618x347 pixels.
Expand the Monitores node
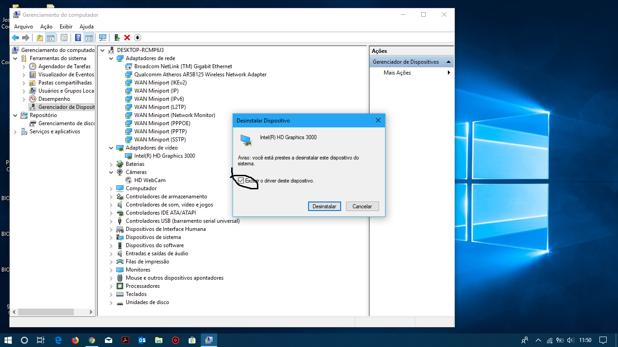tap(111, 270)
